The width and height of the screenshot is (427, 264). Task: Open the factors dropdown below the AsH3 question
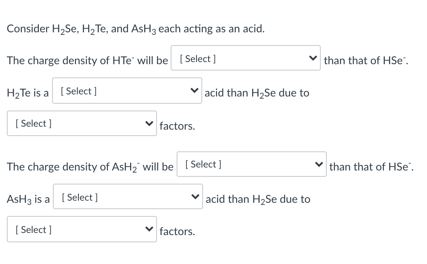click(x=81, y=229)
